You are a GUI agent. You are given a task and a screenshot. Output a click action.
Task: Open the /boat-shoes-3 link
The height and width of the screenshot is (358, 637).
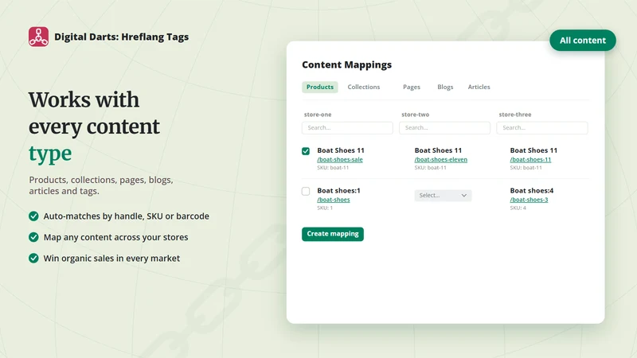529,200
